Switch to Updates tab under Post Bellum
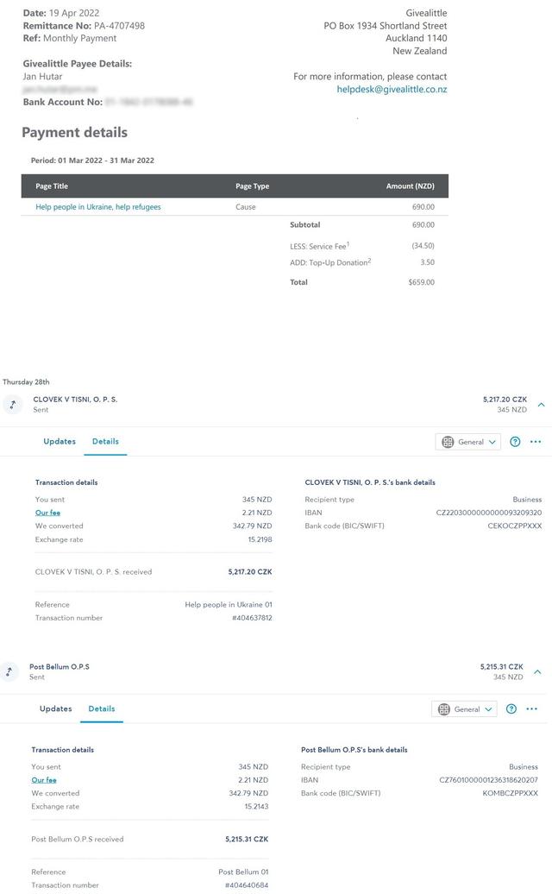Image resolution: width=552 pixels, height=894 pixels. pos(56,708)
